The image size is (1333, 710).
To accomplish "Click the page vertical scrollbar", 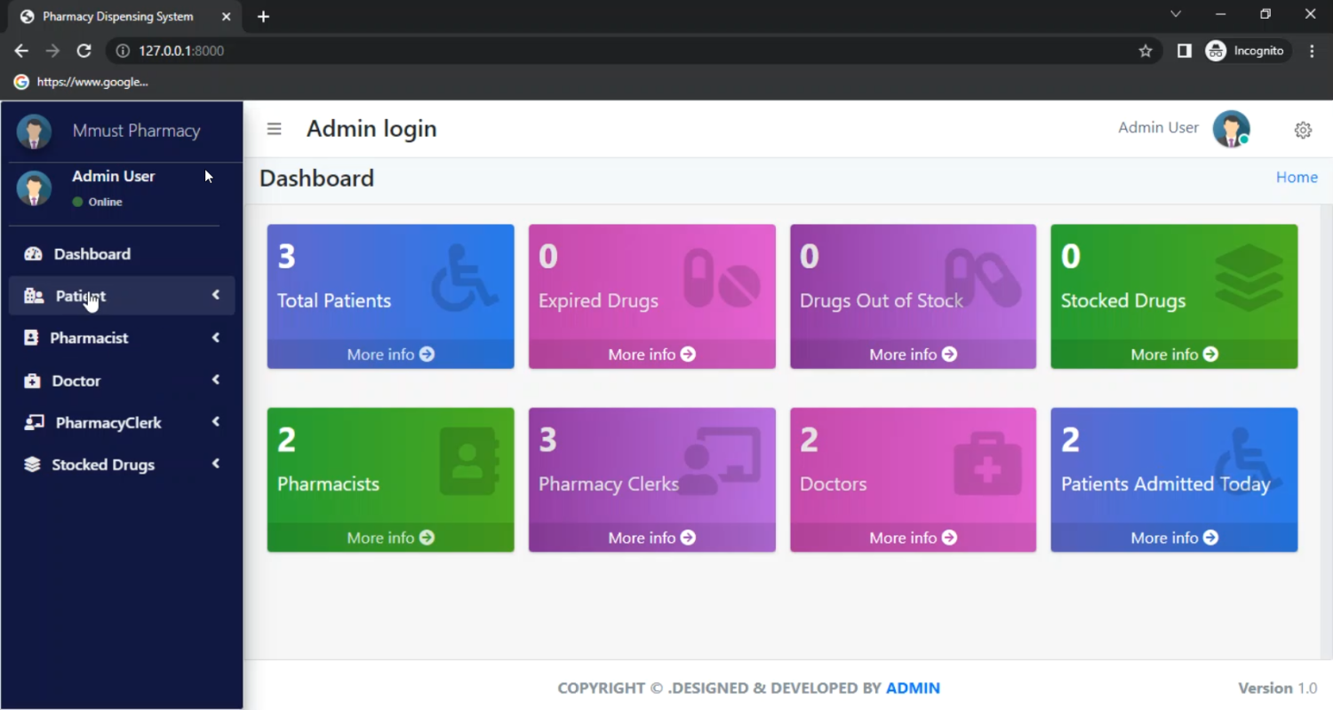I will click(x=1326, y=431).
